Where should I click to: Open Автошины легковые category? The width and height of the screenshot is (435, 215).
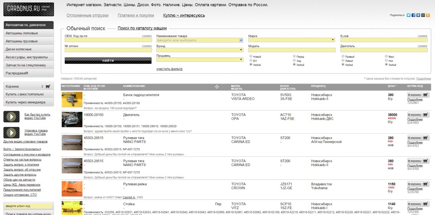pyautogui.click(x=29, y=33)
